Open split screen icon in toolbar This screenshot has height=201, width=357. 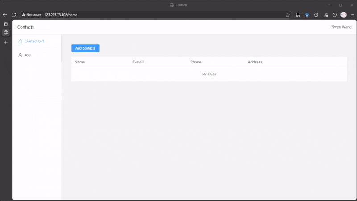[x=298, y=15]
